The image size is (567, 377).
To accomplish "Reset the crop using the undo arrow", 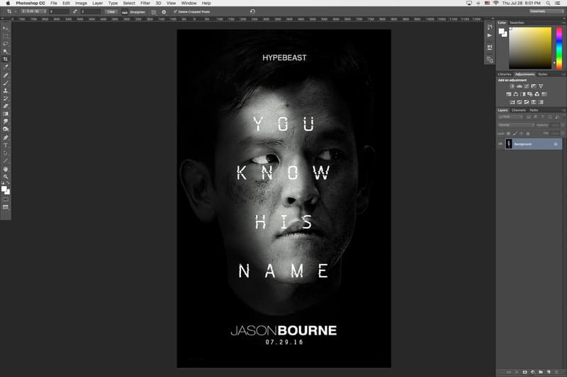I will tap(252, 11).
